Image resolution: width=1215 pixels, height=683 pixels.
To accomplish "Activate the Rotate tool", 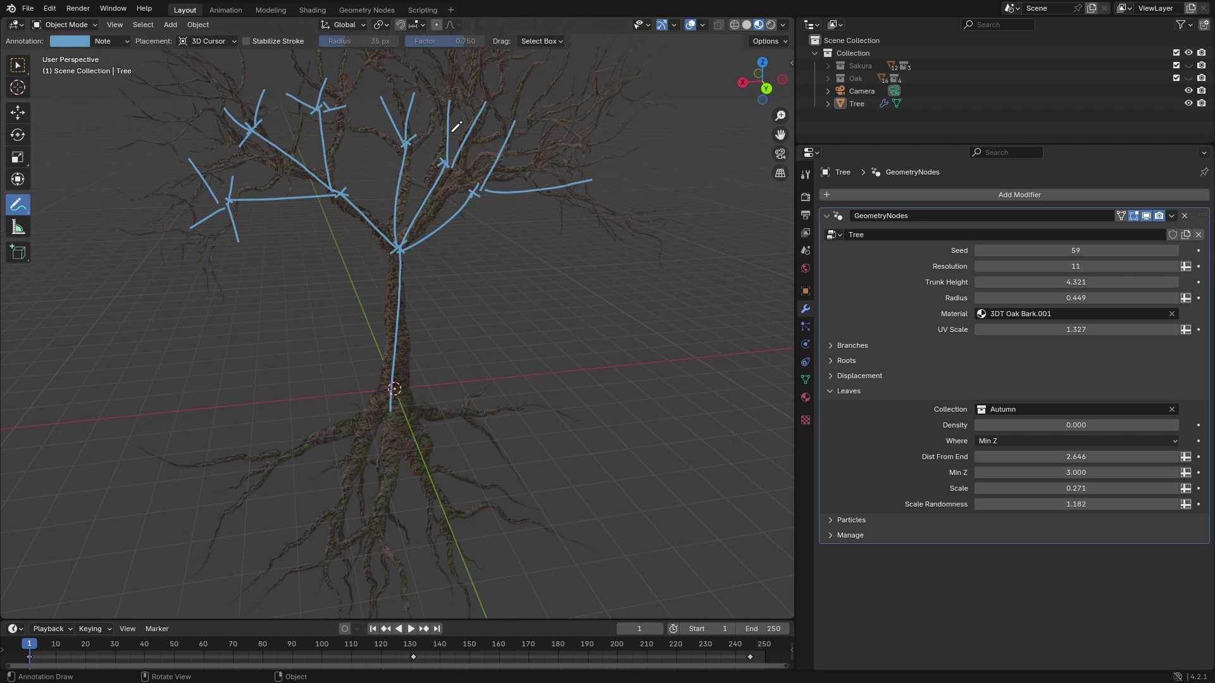I will [x=18, y=134].
